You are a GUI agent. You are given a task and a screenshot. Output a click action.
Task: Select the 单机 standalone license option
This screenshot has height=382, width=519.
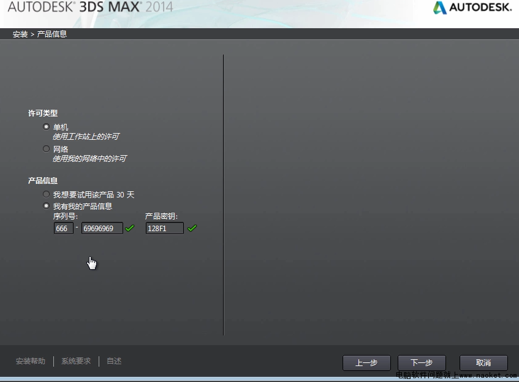pos(47,127)
